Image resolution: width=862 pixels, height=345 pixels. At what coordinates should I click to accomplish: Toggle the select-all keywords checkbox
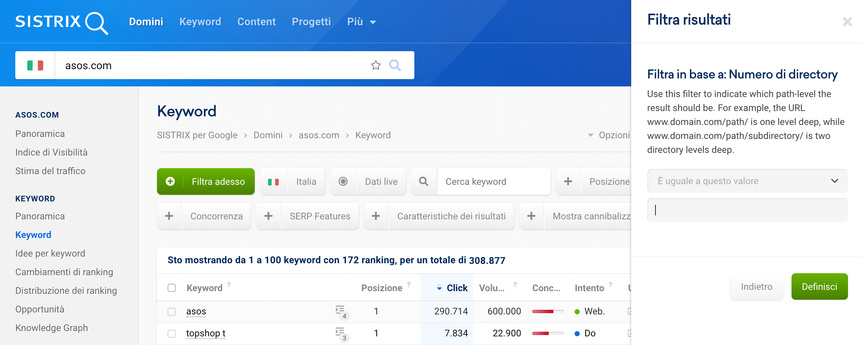tap(172, 288)
